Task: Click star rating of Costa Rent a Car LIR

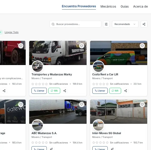Action: [x=100, y=84]
